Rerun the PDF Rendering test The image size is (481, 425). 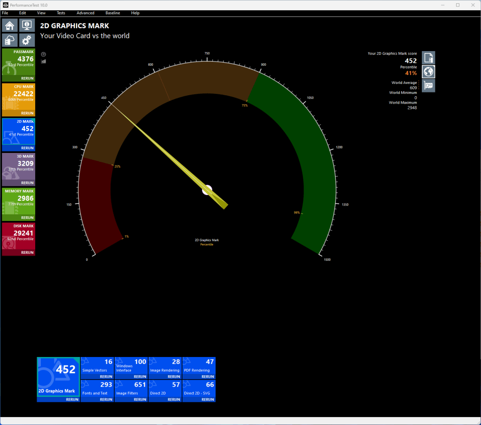point(208,377)
